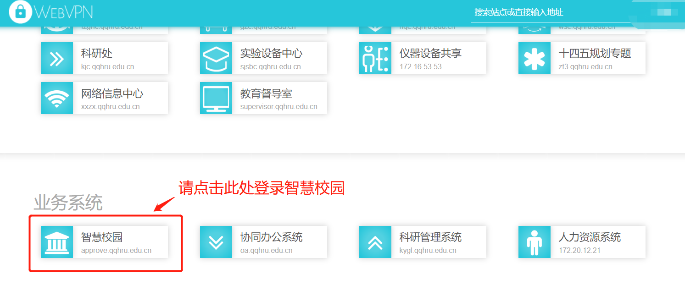The width and height of the screenshot is (685, 296).
Task: Open the 智慧校园 link text
Action: tap(102, 237)
